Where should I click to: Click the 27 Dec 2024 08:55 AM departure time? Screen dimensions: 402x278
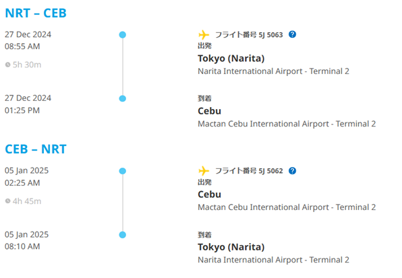pyautogui.click(x=28, y=40)
